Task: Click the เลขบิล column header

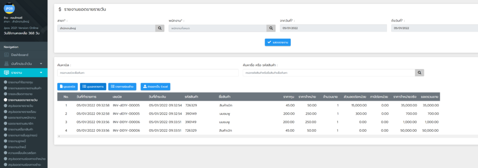Action: pos(117,97)
